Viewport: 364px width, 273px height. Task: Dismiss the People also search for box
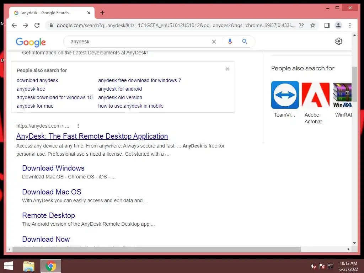pyautogui.click(x=227, y=69)
